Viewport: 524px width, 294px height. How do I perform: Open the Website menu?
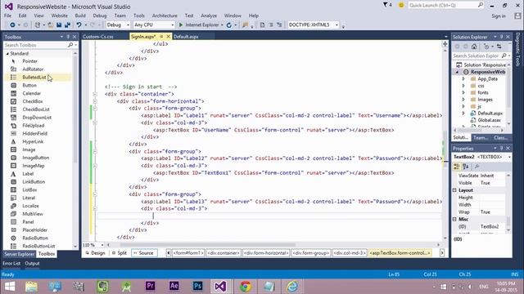click(x=59, y=16)
